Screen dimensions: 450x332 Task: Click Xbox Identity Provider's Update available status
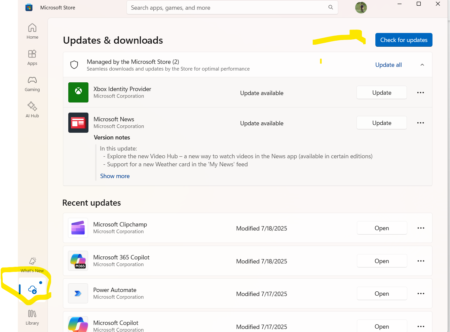pyautogui.click(x=262, y=93)
